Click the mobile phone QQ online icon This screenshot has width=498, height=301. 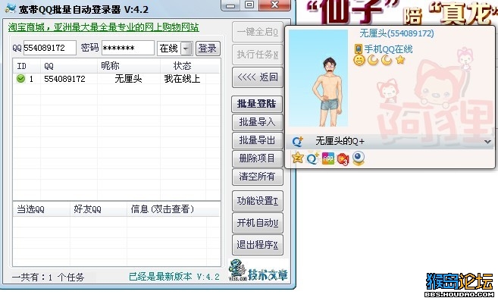tap(359, 49)
